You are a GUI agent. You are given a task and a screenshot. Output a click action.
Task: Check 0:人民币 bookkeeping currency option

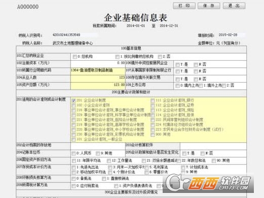pos(73,153)
